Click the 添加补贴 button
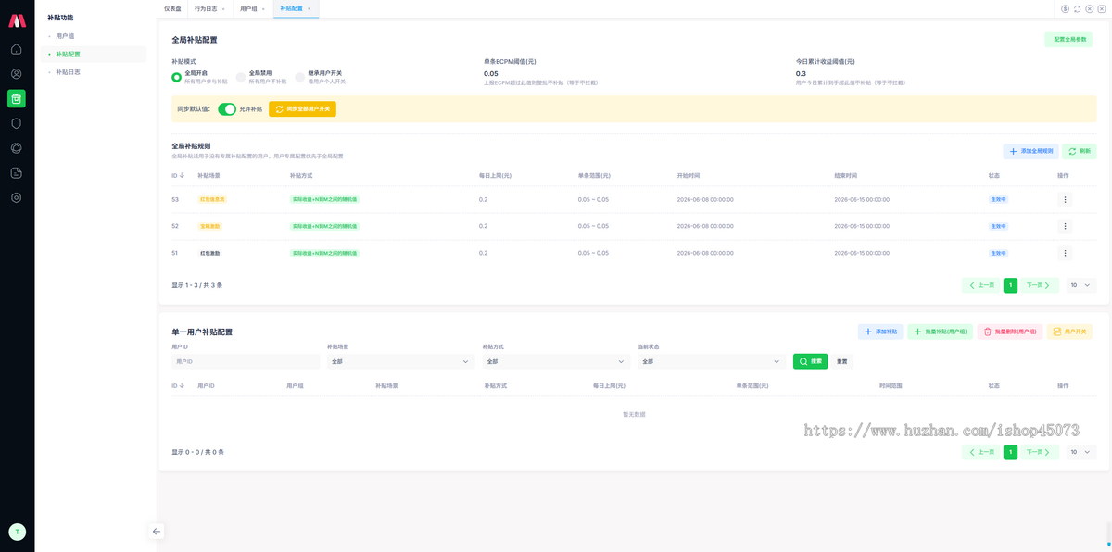Viewport: 1112px width, 552px height. [x=881, y=332]
